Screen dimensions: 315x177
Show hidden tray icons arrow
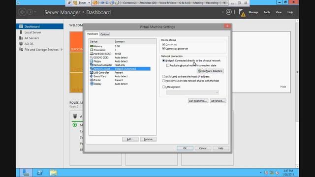[x=260, y=173]
